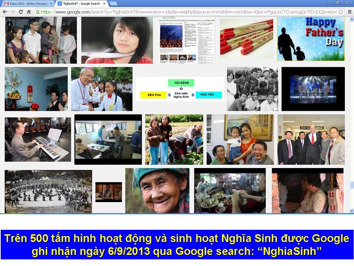Image resolution: width=354 pixels, height=266 pixels.
Task: Click the scroll down arrow on scrollbar
Action: [x=351, y=210]
